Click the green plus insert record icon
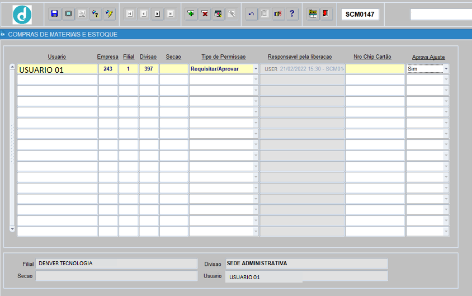This screenshot has height=296, width=472. click(x=191, y=14)
